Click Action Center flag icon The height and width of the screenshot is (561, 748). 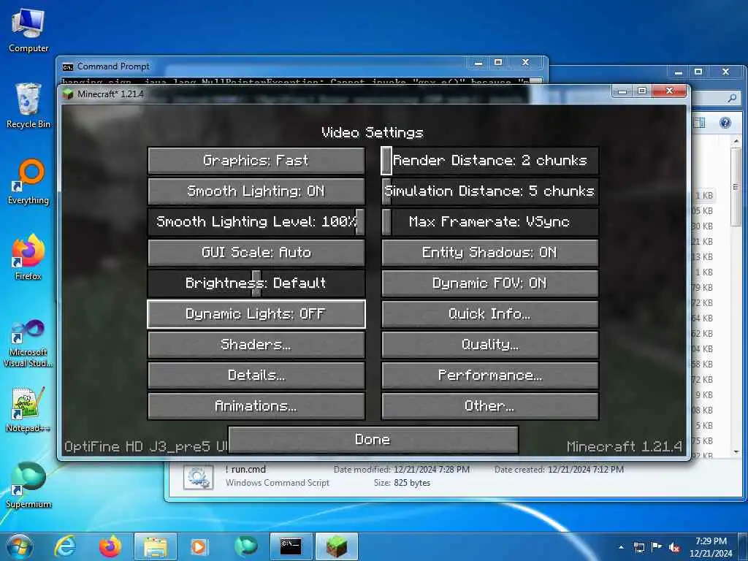(657, 547)
